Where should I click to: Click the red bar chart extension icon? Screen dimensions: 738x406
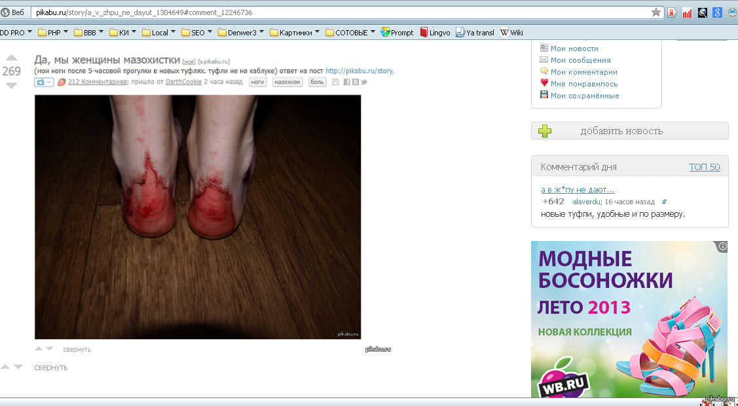[687, 12]
